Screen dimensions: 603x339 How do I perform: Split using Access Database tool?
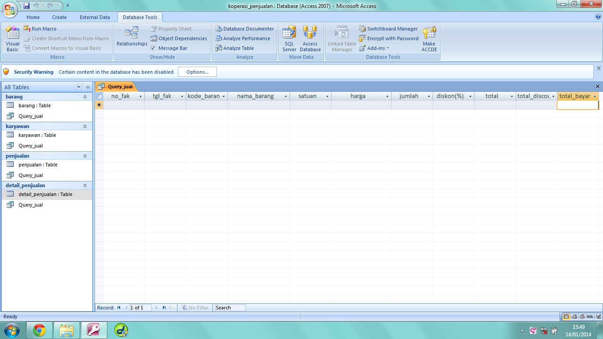pos(310,39)
